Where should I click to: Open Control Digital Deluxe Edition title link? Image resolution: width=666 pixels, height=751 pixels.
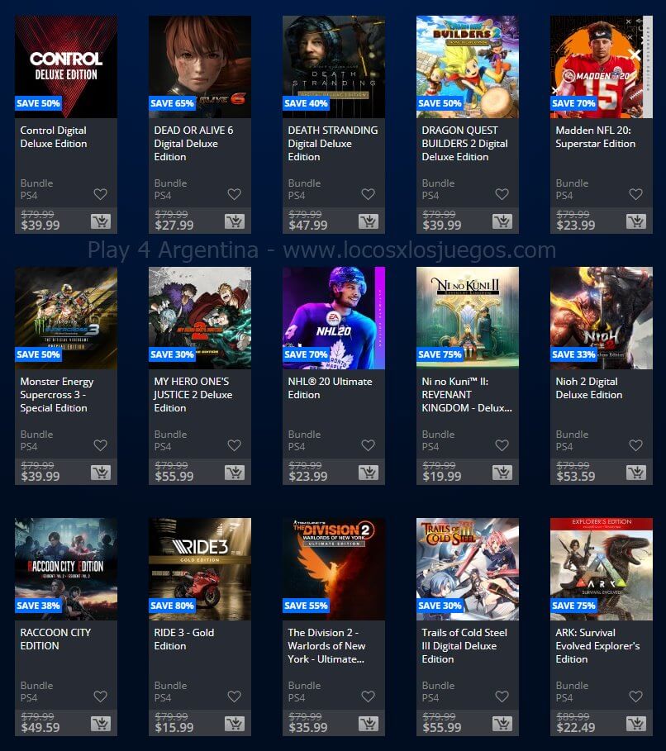click(x=54, y=137)
